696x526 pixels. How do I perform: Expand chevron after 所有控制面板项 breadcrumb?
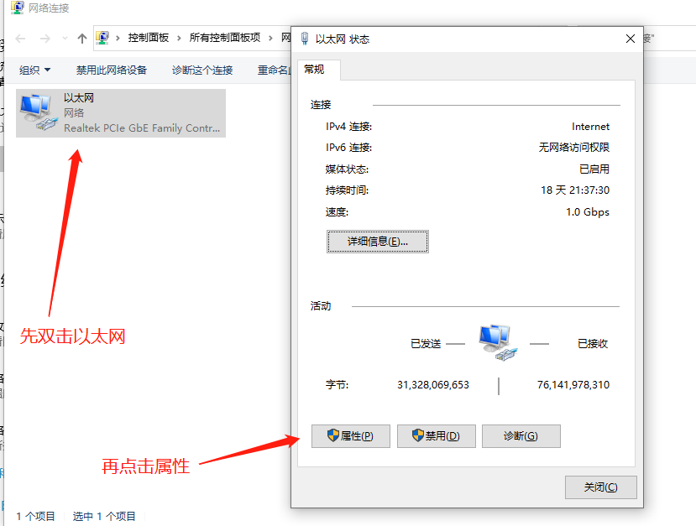270,38
